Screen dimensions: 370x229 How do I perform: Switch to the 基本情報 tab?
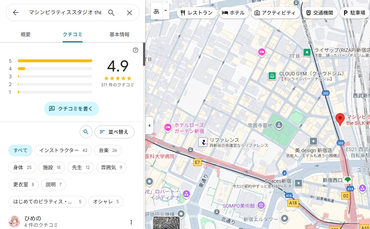point(119,34)
